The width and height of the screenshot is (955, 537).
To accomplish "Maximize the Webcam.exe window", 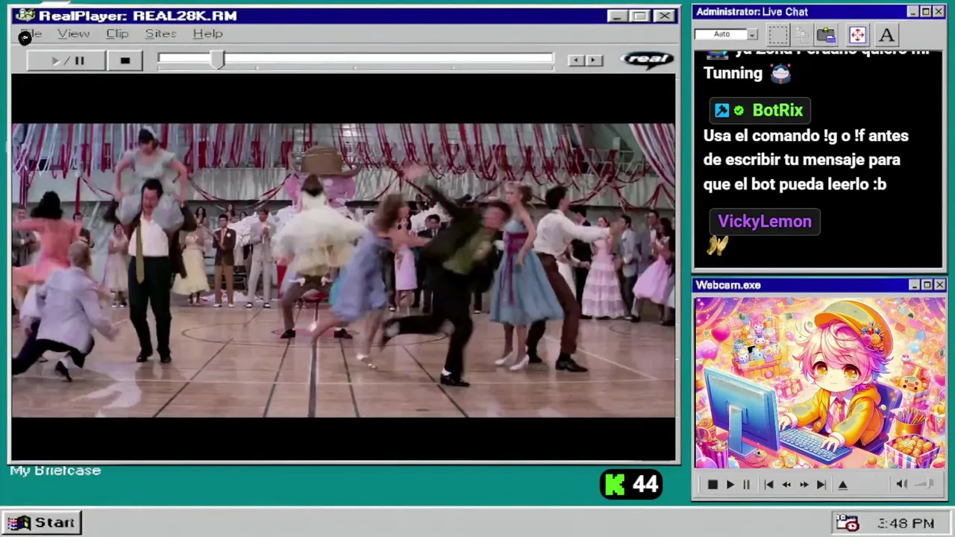I will pos(927,285).
